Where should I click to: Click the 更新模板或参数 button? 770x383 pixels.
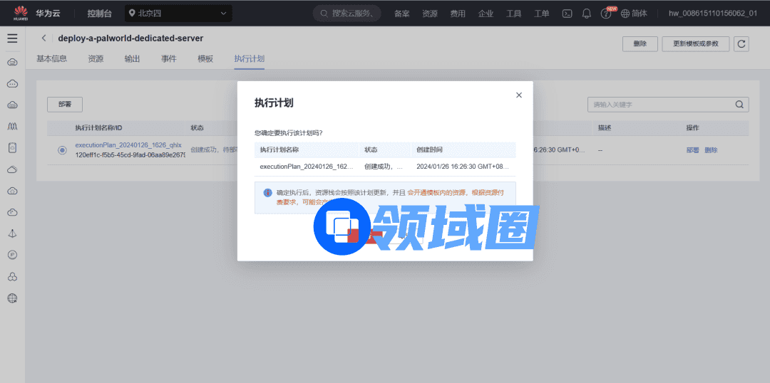coord(695,44)
